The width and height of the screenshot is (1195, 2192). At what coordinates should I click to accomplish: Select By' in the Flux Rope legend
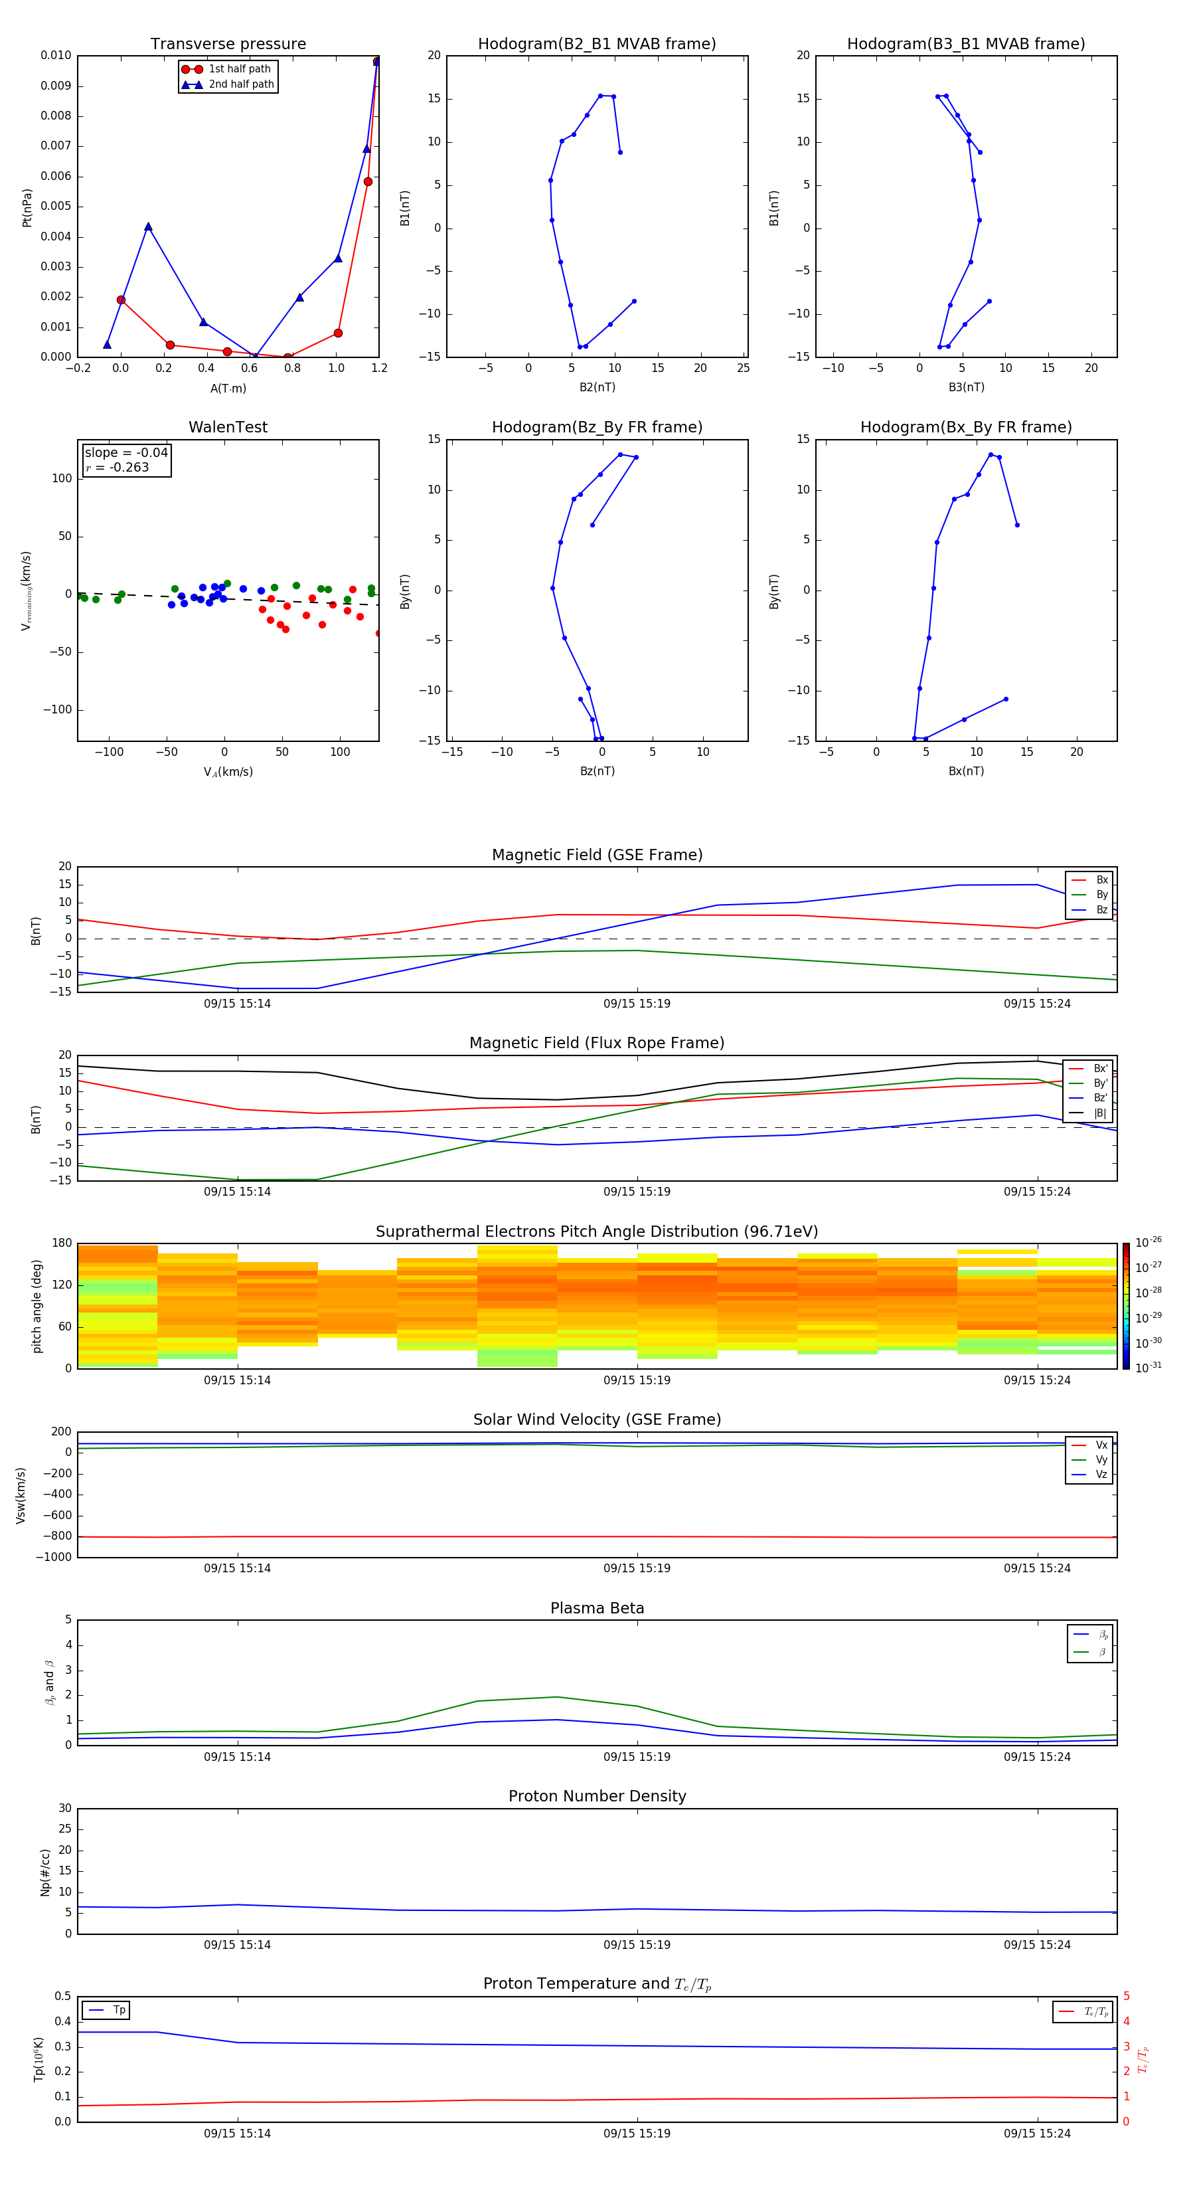pyautogui.click(x=1089, y=1083)
